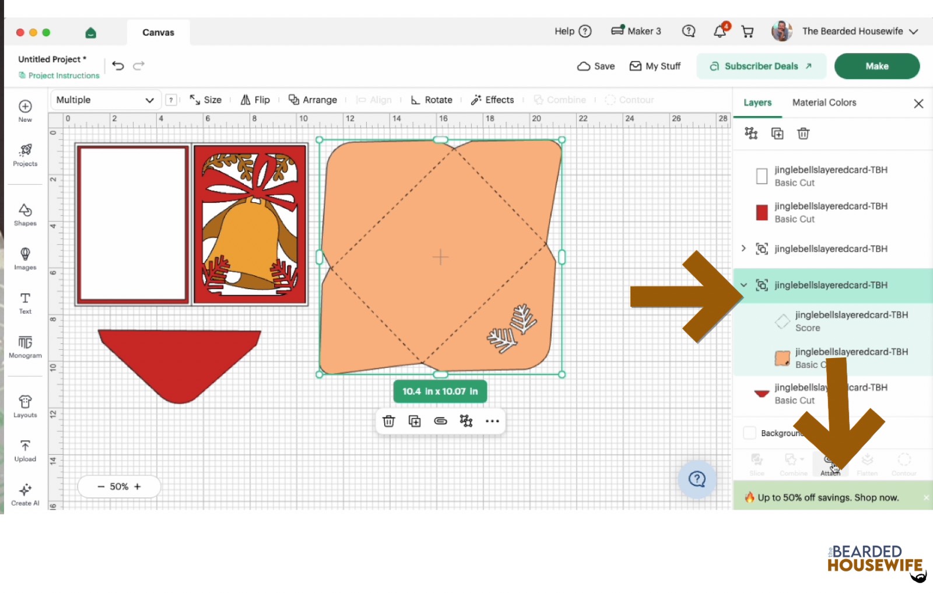Open the notifications bell
The width and height of the screenshot is (933, 593).
pyautogui.click(x=720, y=31)
